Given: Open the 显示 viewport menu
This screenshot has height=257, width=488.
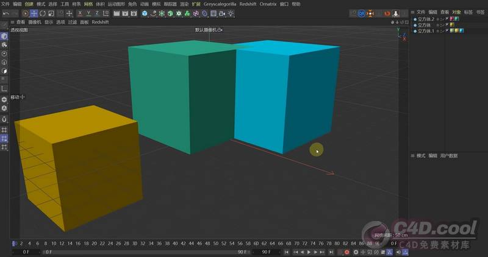Looking at the screenshot, I should 49,22.
